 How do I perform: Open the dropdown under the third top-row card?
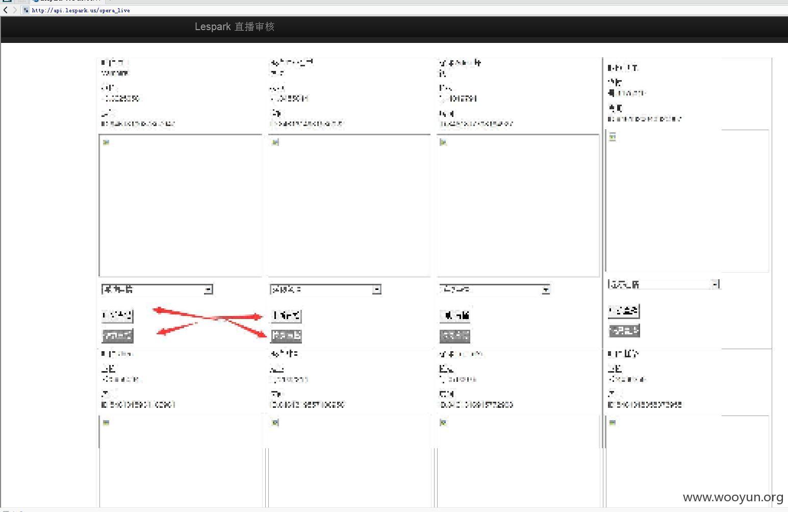(494, 289)
